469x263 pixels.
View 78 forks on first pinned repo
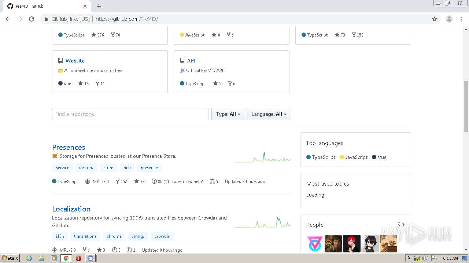(x=115, y=35)
